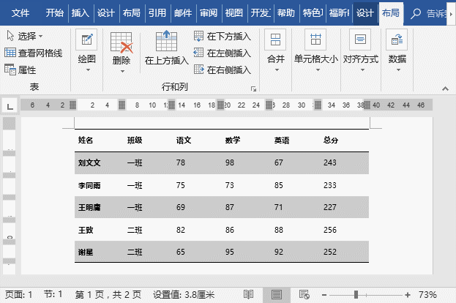Screen dimensions: 456x303
Task: Open the Home (开始) tab
Action: tap(54, 13)
